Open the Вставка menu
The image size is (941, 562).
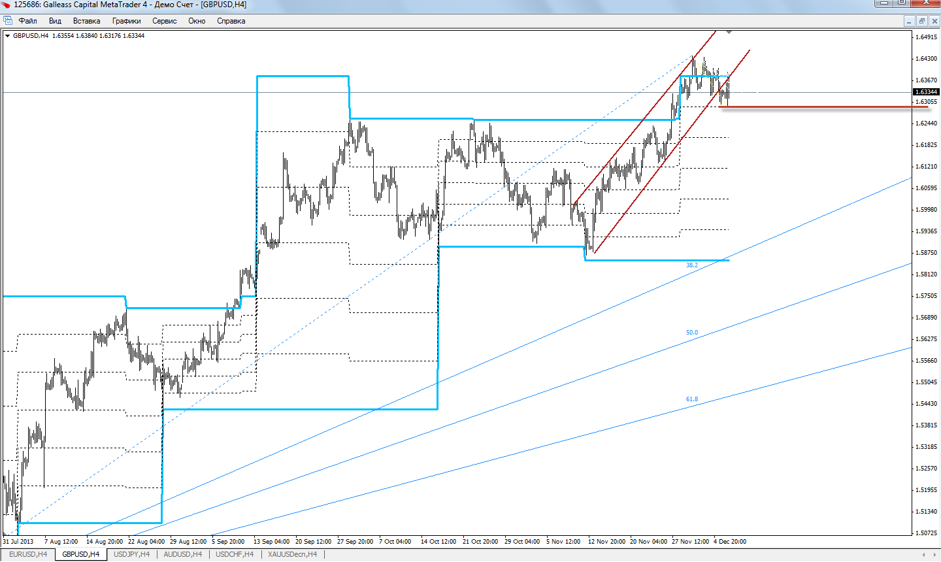[86, 21]
